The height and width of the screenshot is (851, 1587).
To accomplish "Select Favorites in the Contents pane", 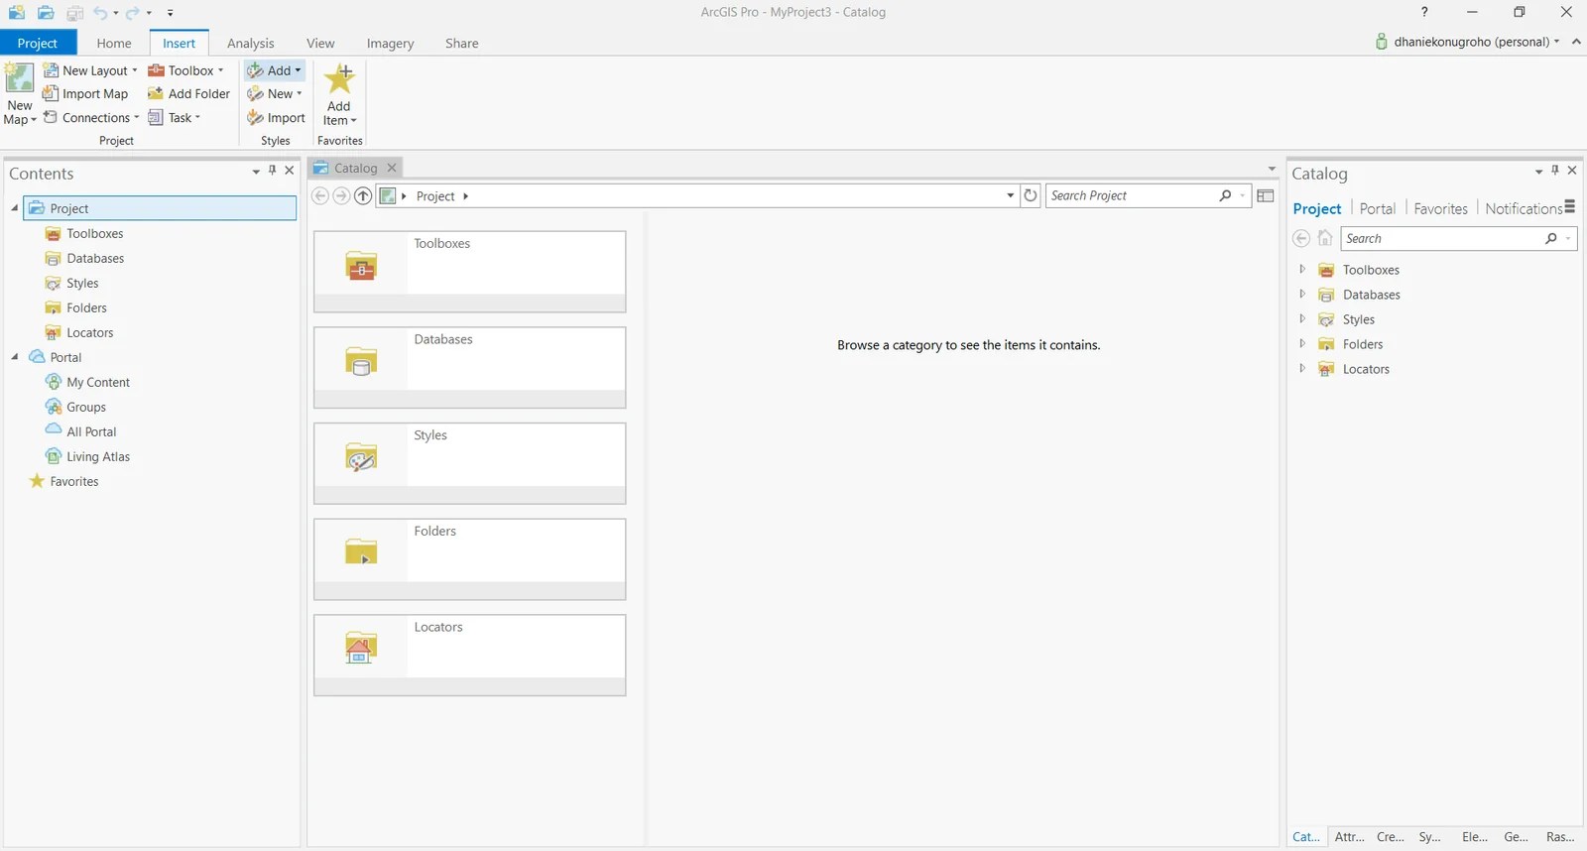I will coord(74,481).
